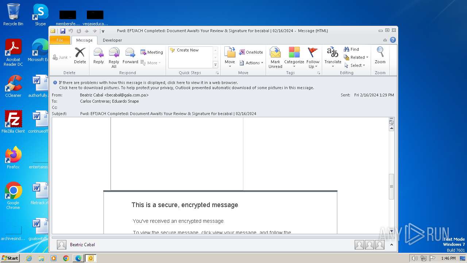Go to previous item arrow
Viewport: 467px width, 263px height.
[87, 31]
